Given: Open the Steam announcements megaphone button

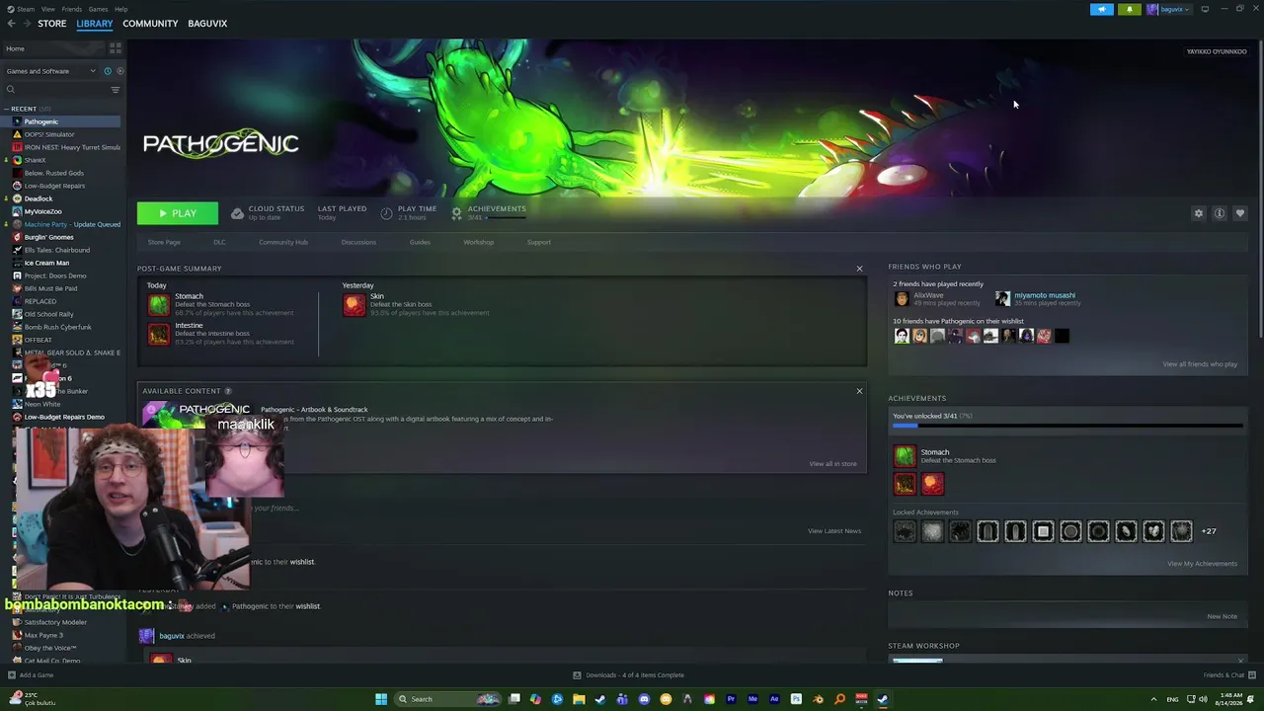Looking at the screenshot, I should (x=1102, y=9).
